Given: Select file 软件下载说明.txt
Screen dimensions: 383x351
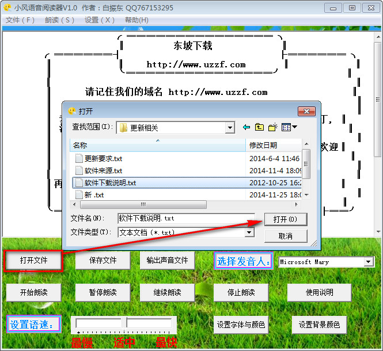Looking at the screenshot, I should [x=110, y=183].
